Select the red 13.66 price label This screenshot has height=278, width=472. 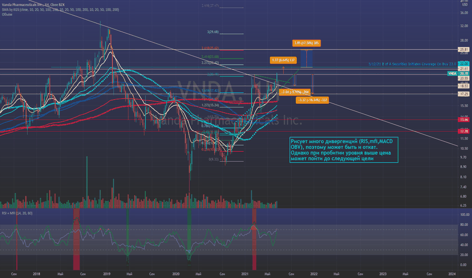463,120
